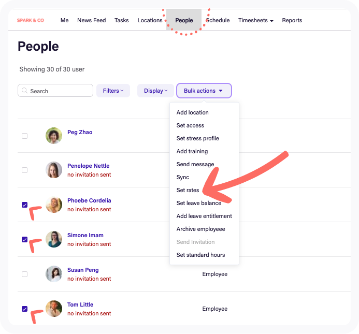Click the greyed Send Invitation item
The height and width of the screenshot is (334, 359).
[195, 242]
